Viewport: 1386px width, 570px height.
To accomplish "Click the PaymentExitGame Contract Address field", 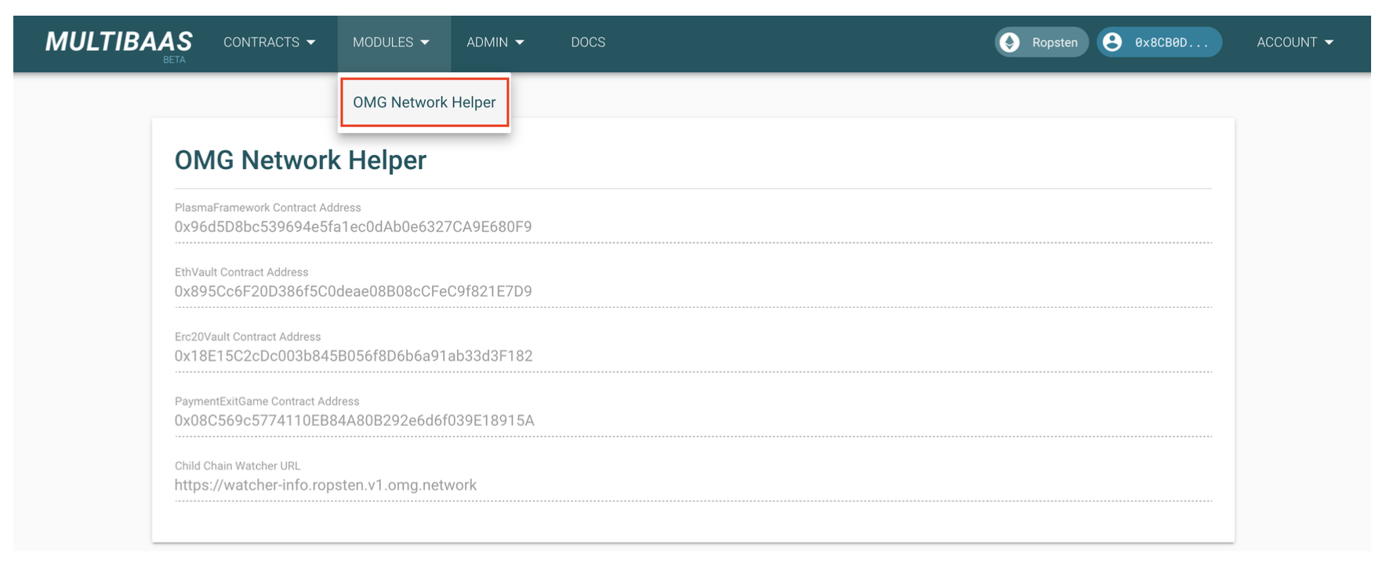I will tap(693, 420).
